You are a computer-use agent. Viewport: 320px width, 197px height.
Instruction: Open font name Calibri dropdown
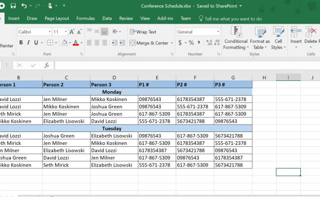pos(50,32)
